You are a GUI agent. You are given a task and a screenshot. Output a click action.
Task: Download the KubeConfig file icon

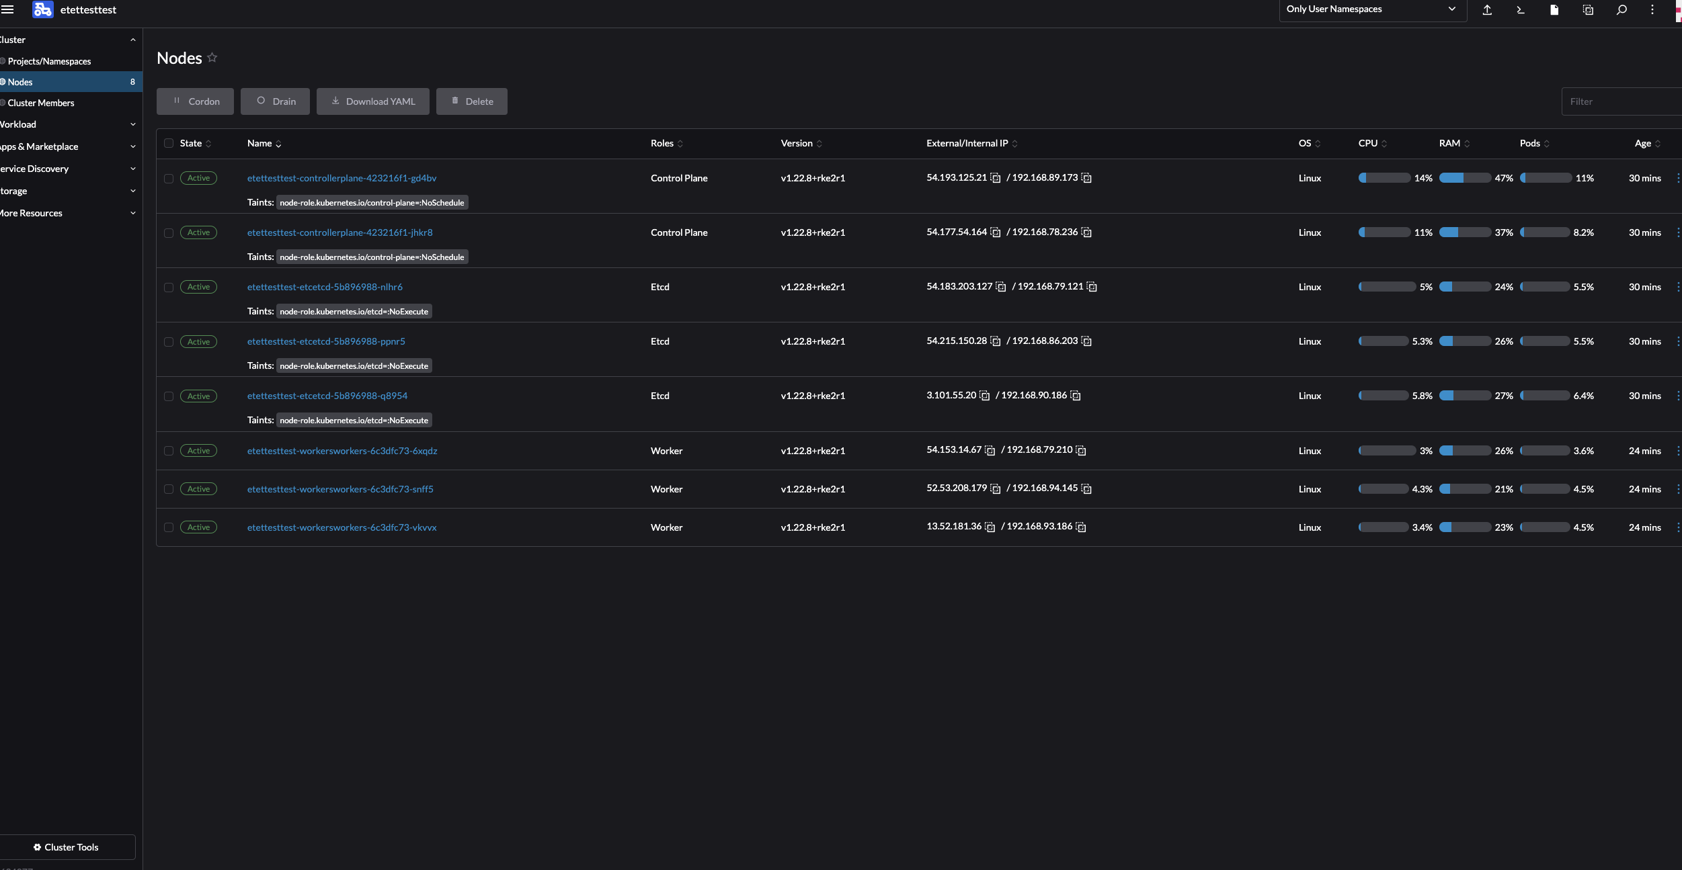click(1553, 10)
